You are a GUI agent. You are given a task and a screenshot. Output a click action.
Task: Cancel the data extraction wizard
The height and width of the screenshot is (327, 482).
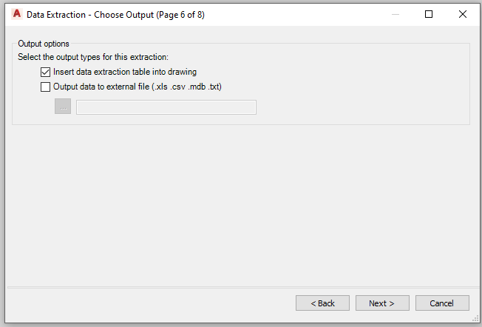442,303
